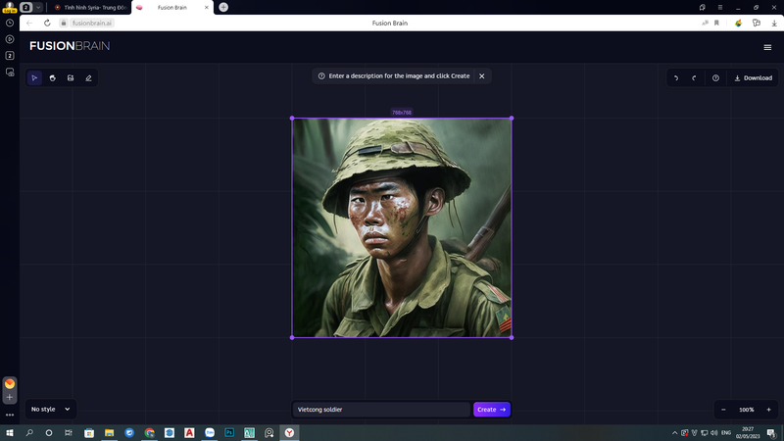Open the browser main menu
Screen dimensions: 784x441
[720, 8]
